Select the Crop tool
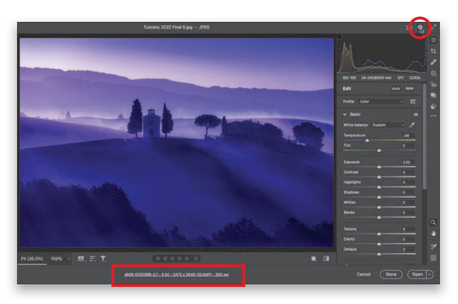 click(433, 51)
